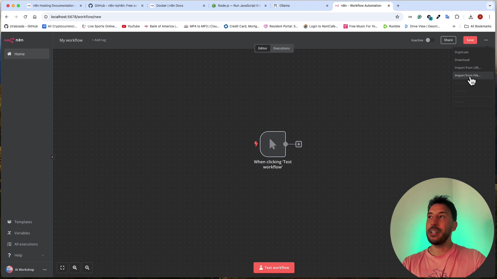
Task: Open Variables in the sidebar
Action: [x=22, y=233]
